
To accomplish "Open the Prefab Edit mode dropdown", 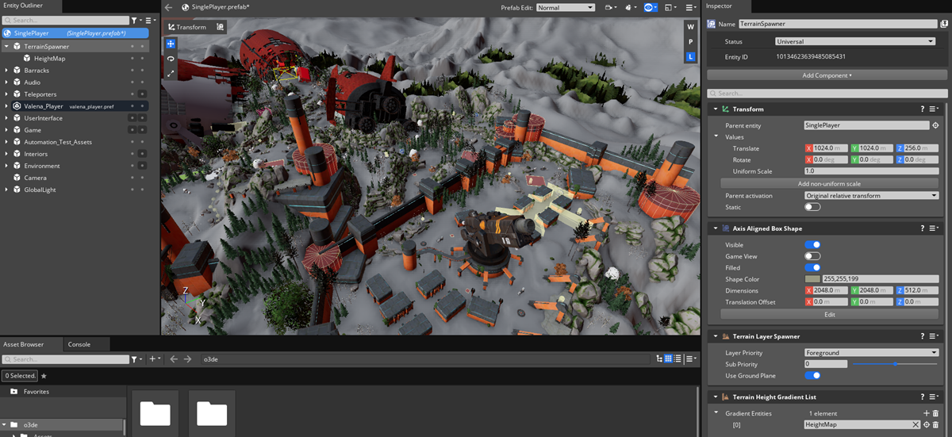I will coord(565,7).
